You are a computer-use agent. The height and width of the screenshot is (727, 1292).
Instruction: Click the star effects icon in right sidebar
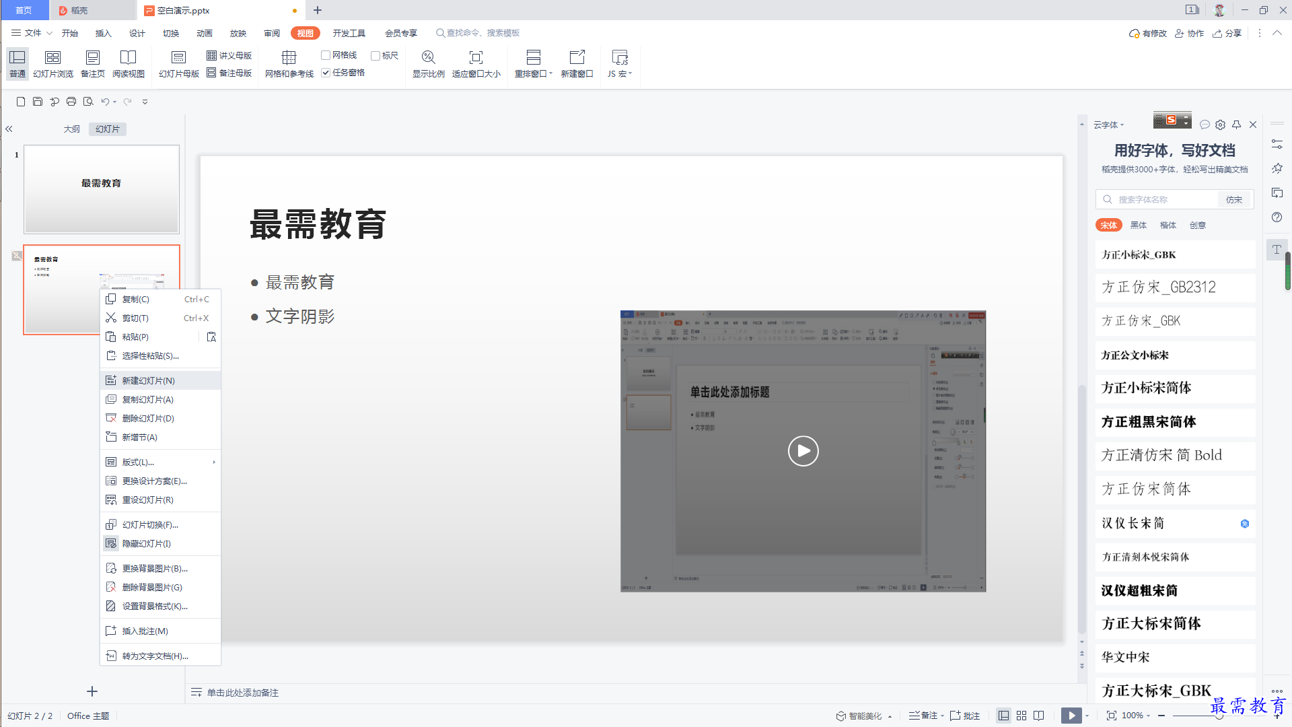click(x=1277, y=168)
